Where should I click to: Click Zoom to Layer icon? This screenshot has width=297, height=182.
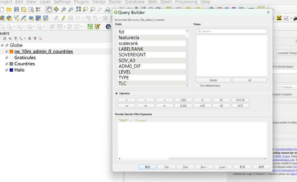pos(93,9)
